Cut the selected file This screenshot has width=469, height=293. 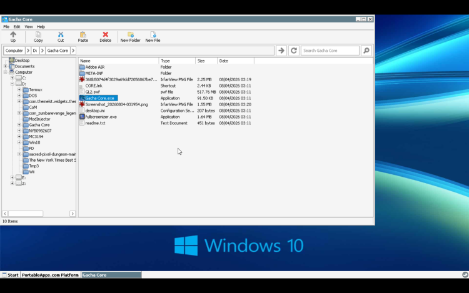(61, 37)
